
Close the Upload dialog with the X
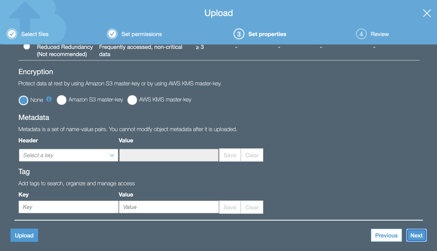[x=427, y=13]
